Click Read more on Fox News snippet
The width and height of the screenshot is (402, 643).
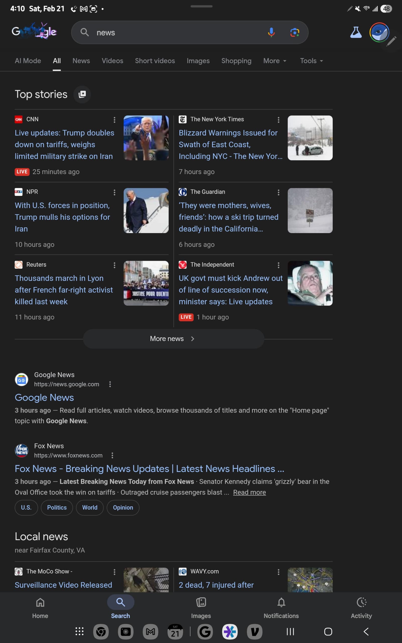click(249, 492)
